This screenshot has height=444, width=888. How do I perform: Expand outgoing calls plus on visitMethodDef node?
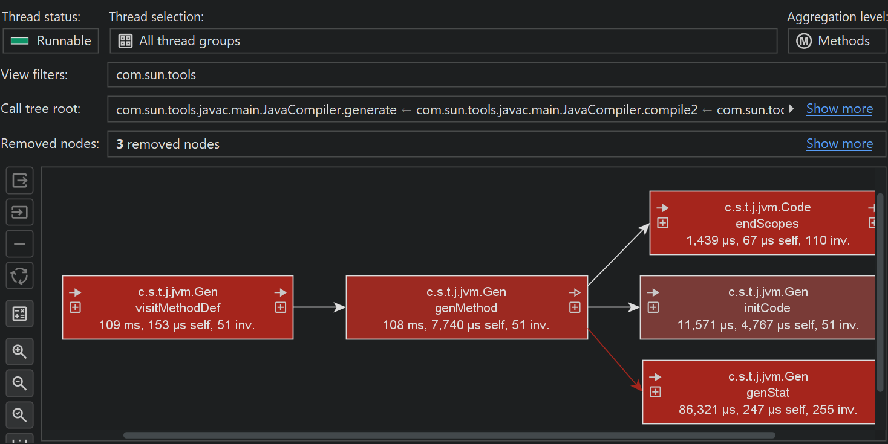(x=281, y=307)
